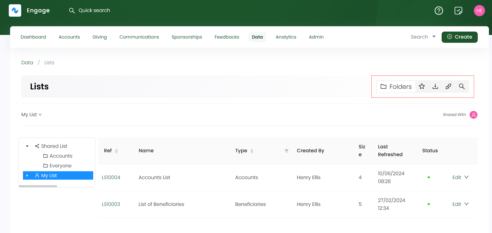This screenshot has height=233, width=492.
Task: Click the star favourites icon in Lists toolbar
Action: (422, 86)
